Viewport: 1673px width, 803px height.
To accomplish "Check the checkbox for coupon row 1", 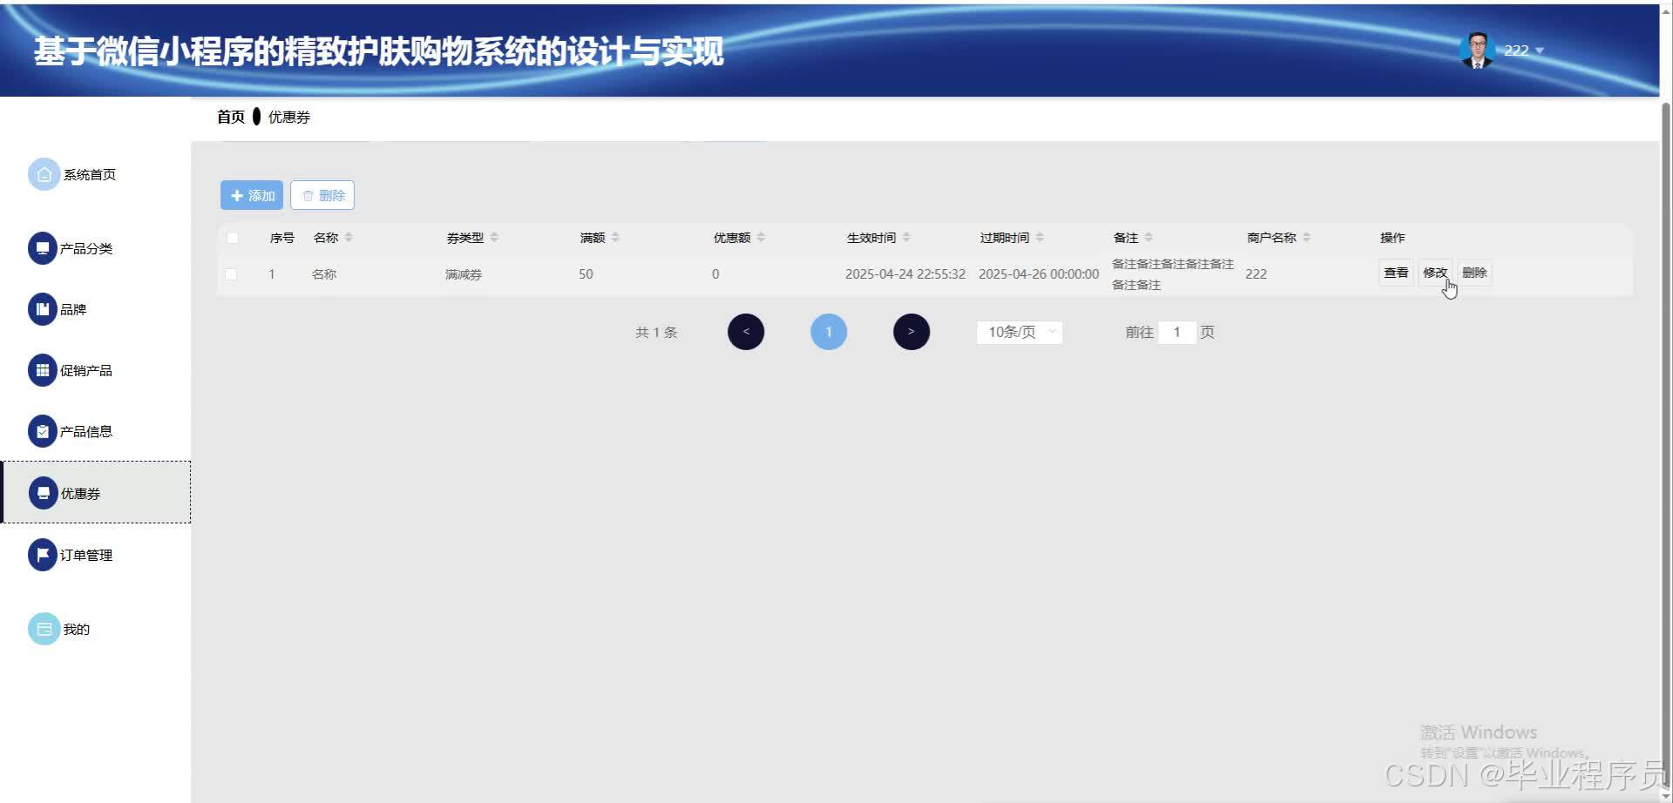I will (x=231, y=273).
